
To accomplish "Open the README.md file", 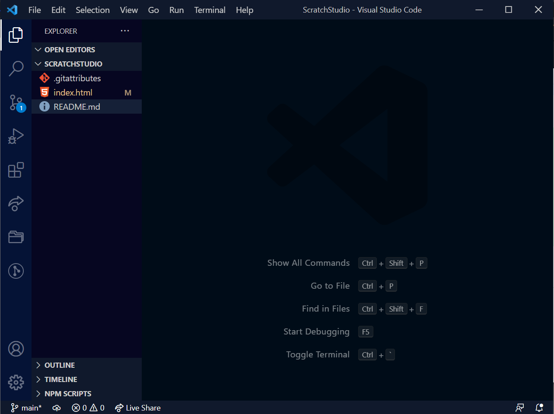I will click(87, 107).
